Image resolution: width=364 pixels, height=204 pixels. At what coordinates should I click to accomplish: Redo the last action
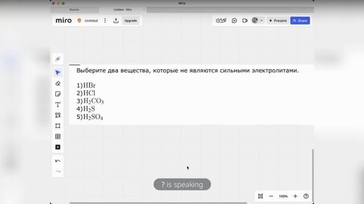pyautogui.click(x=58, y=171)
